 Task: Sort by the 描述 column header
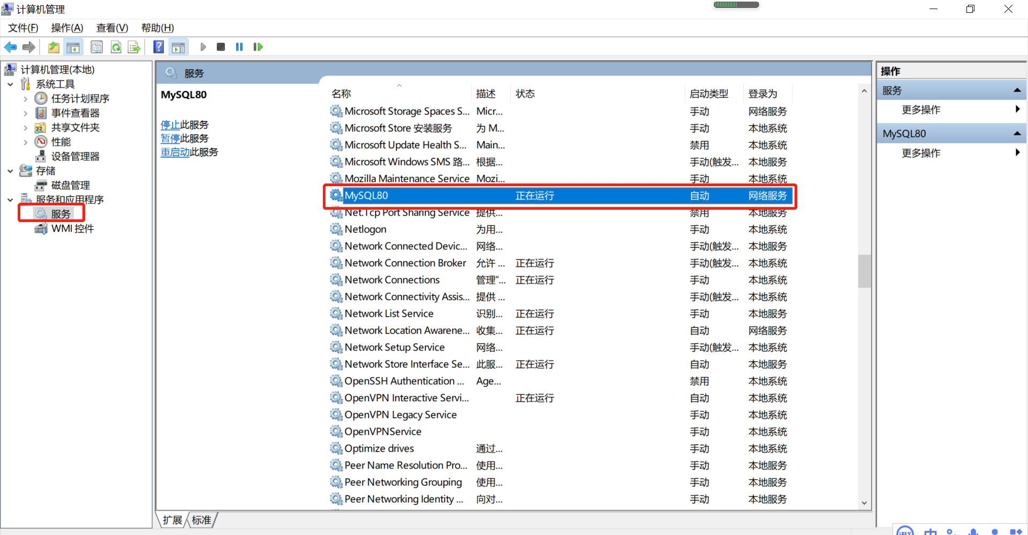(x=490, y=94)
